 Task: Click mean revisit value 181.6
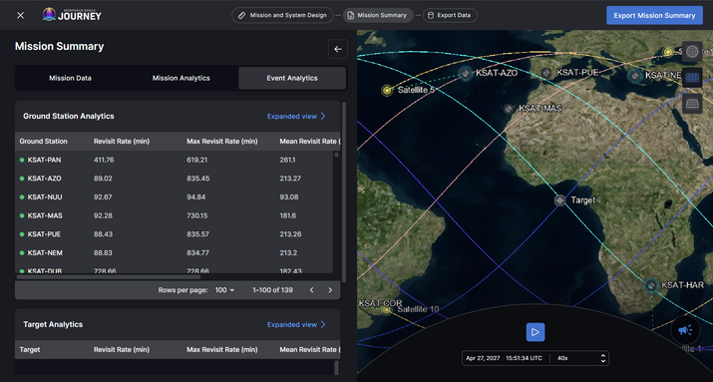tap(288, 215)
